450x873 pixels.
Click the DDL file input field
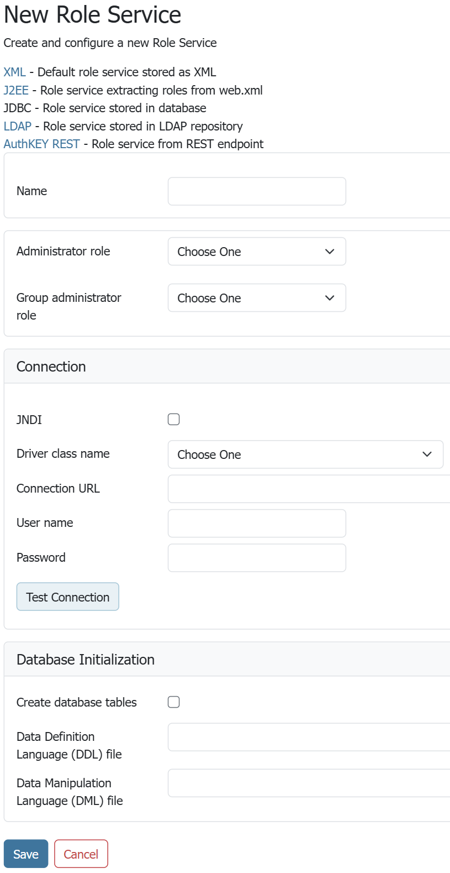click(x=309, y=737)
